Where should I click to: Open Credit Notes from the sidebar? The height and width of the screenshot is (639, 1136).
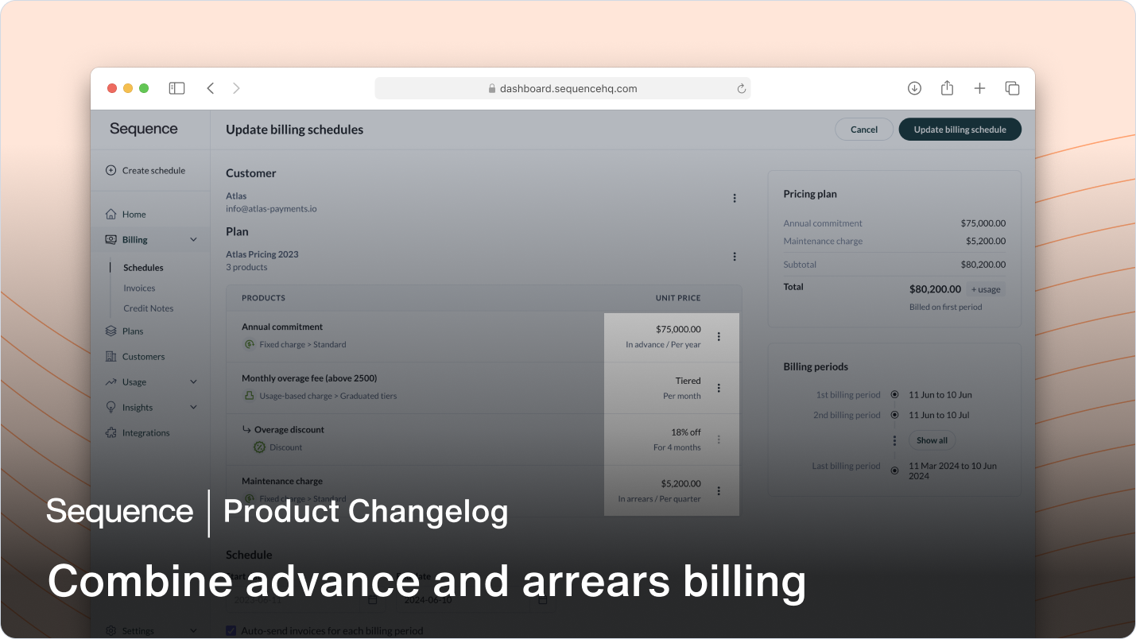[148, 308]
